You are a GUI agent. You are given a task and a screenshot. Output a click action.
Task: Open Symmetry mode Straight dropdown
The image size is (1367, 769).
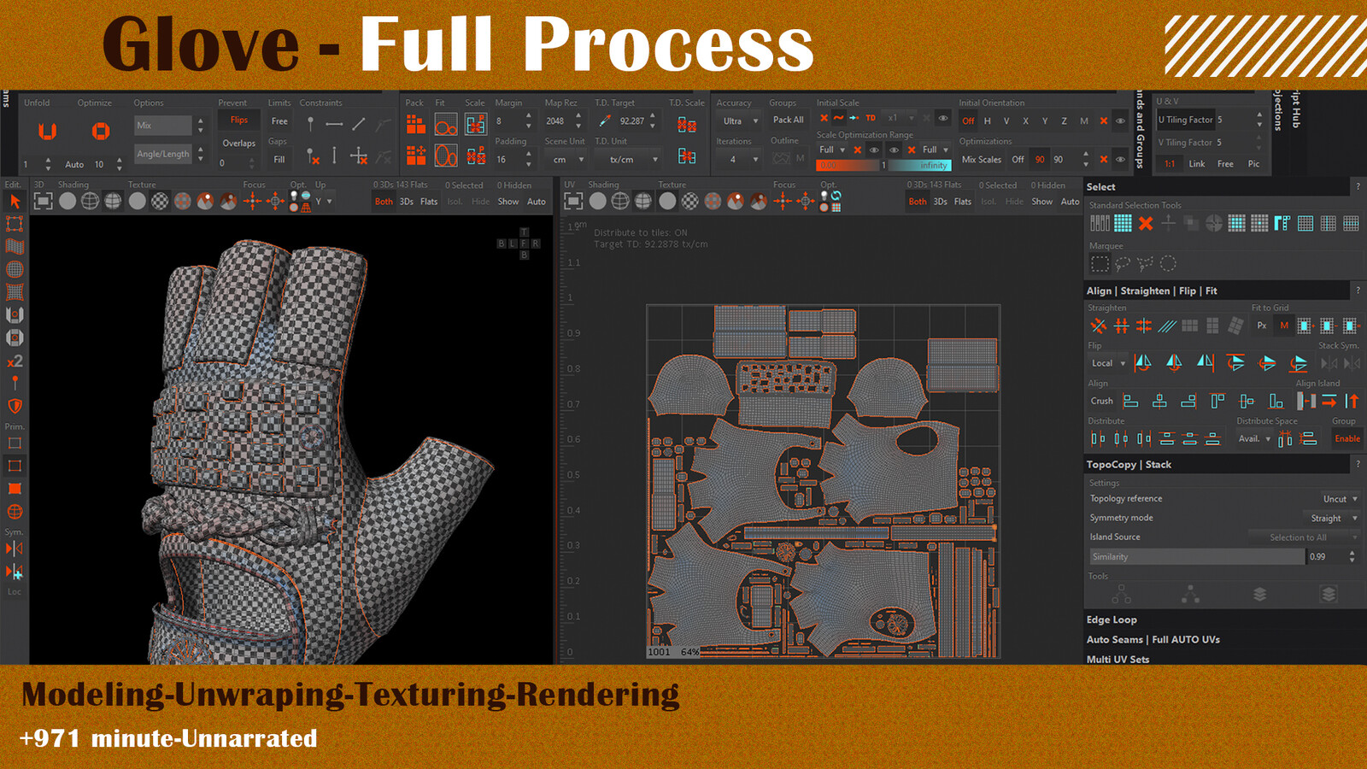click(x=1333, y=519)
